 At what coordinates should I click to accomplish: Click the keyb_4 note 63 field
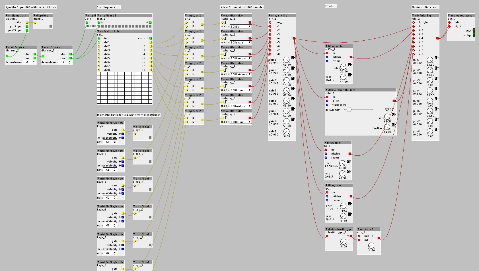tap(110, 225)
